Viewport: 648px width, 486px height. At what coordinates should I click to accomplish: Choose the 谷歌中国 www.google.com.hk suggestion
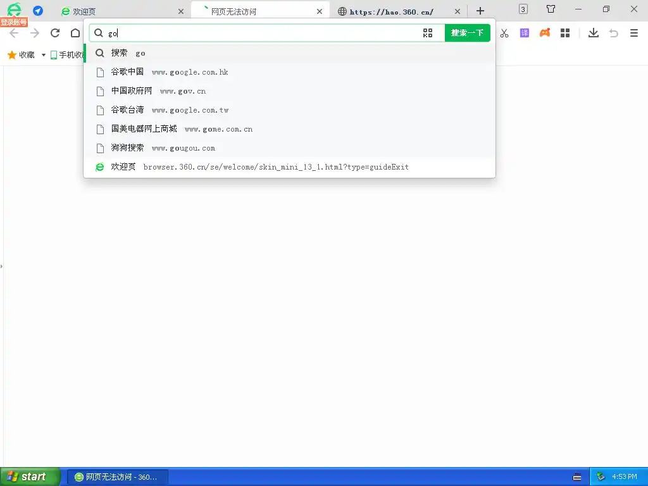point(289,72)
